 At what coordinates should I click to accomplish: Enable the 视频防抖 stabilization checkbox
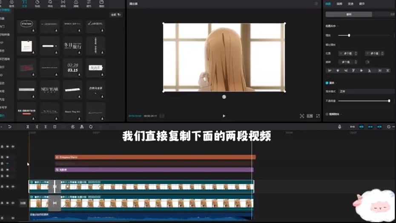tap(327, 114)
